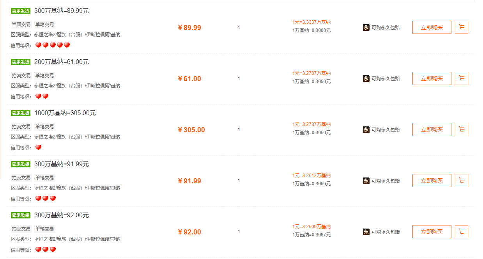Buy the 300万基纳 listing priced 89.99元

click(x=432, y=27)
